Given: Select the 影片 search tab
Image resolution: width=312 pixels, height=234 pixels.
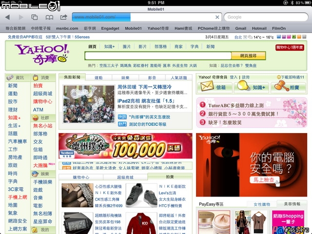Looking at the screenshot, I should point(142,47).
